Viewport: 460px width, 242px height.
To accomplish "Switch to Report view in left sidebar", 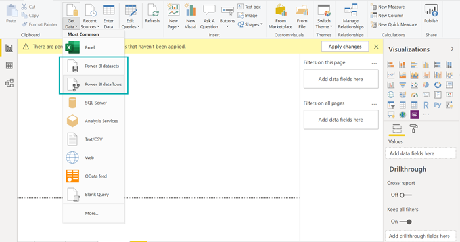I will (x=9, y=48).
